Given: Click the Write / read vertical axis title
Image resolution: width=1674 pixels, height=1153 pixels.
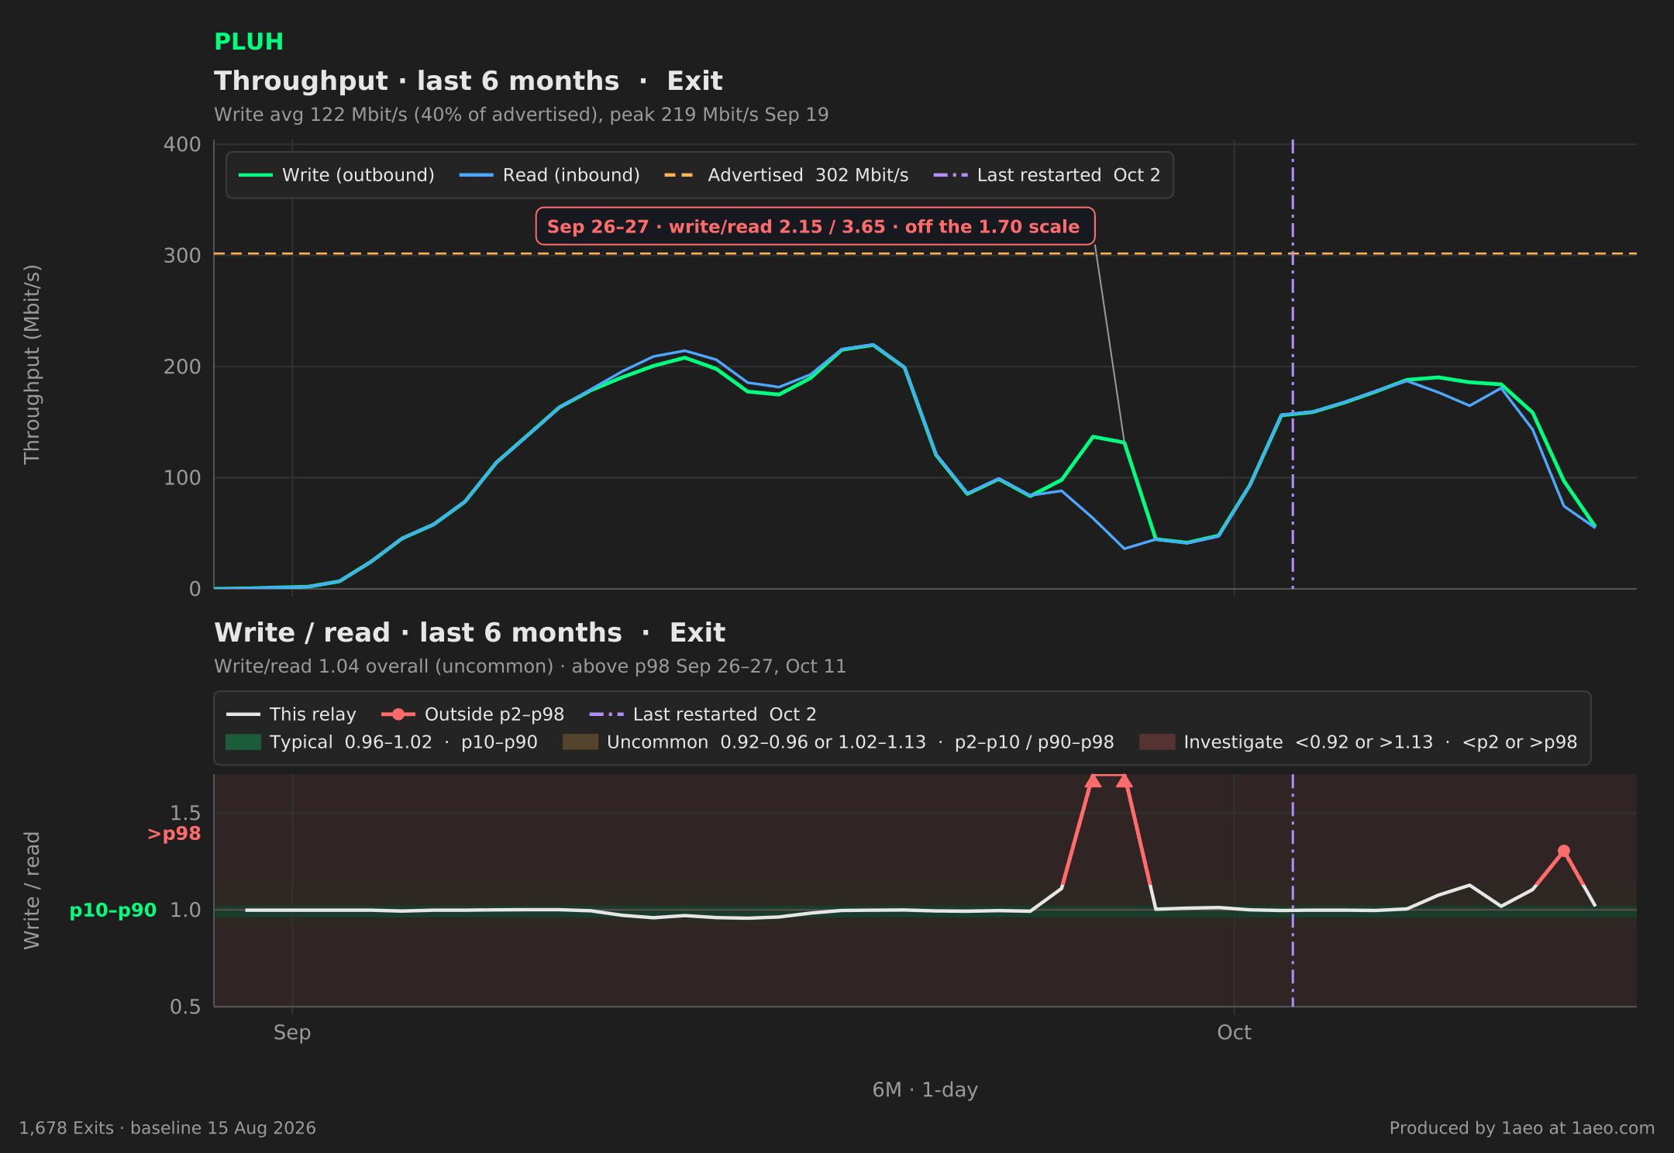Looking at the screenshot, I should [x=32, y=890].
